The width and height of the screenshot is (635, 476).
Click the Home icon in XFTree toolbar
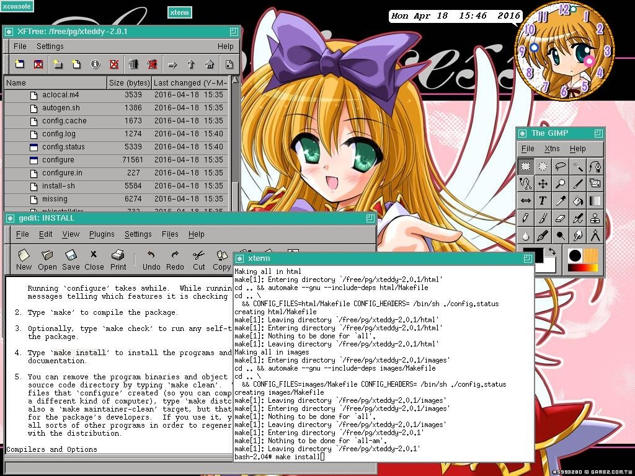[x=210, y=64]
